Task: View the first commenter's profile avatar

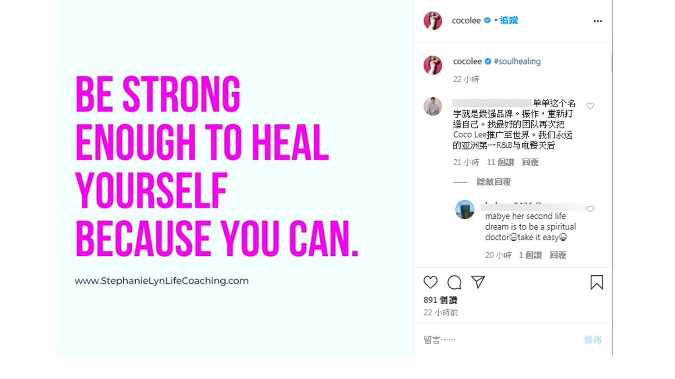Action: (x=433, y=106)
